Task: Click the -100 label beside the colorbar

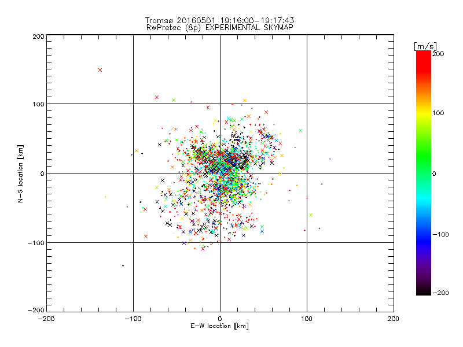Action: point(440,235)
